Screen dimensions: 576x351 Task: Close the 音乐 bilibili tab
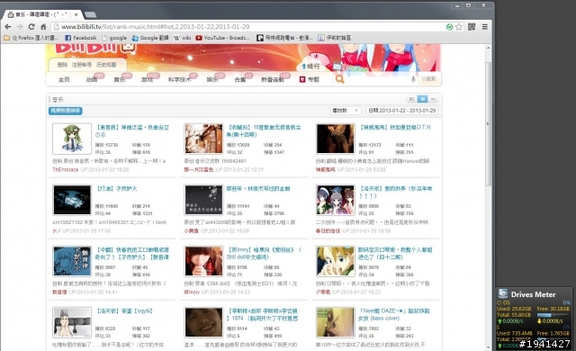pyautogui.click(x=76, y=14)
